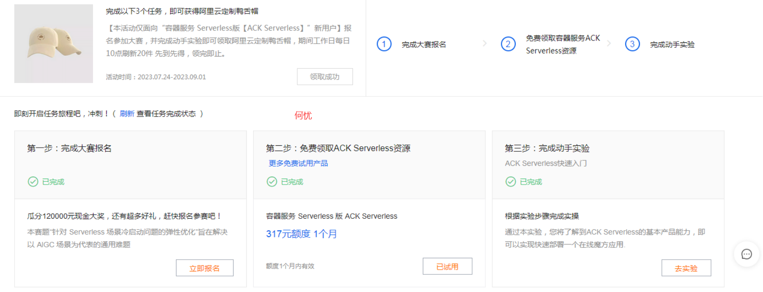Screen dimensions: 763x292
Task: Click the 第三步：完成动手实验 card title
Action: click(547, 148)
